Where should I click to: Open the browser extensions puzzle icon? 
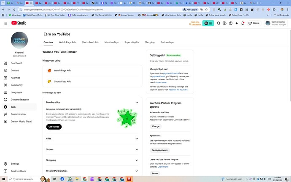pos(274,9)
